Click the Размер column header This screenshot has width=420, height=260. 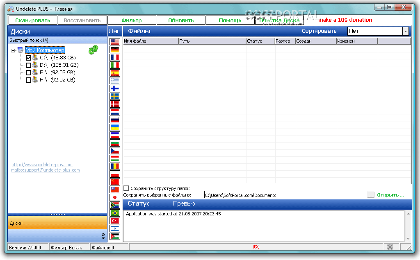pyautogui.click(x=285, y=41)
